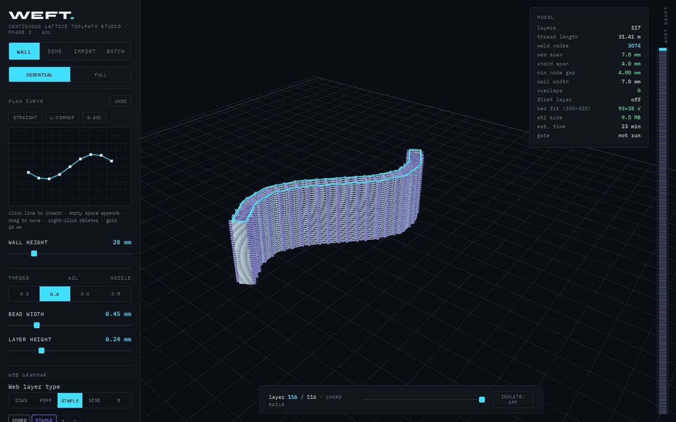The height and width of the screenshot is (422, 676).
Task: Click the est. time value 23 min
Action: point(631,127)
